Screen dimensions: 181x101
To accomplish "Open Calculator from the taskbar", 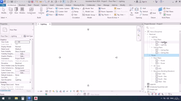I will 23,98.
